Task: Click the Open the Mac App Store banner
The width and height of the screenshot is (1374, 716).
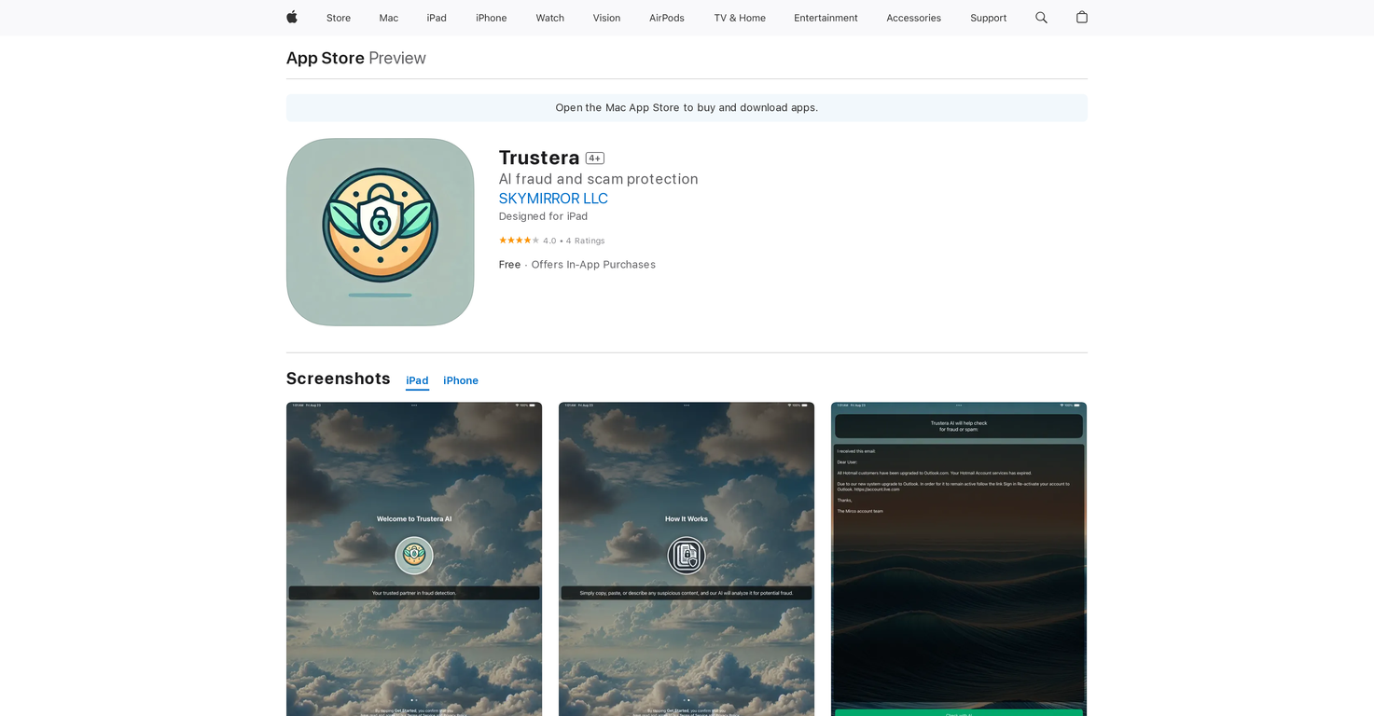Action: (x=686, y=107)
